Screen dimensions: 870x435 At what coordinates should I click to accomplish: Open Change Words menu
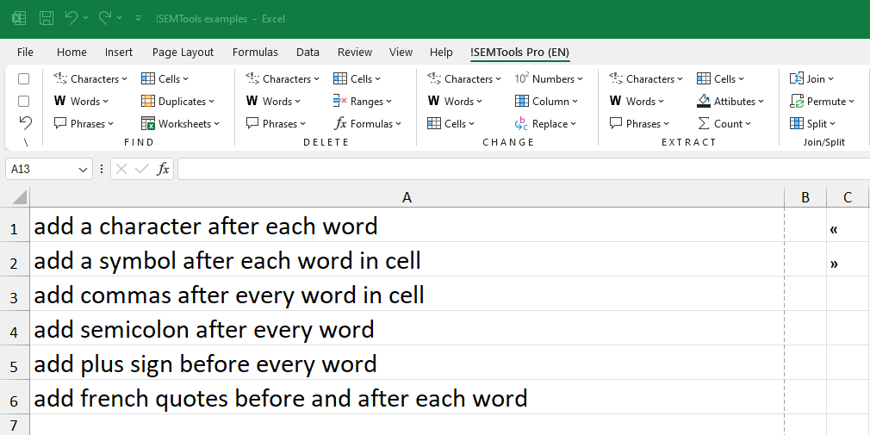pos(455,101)
